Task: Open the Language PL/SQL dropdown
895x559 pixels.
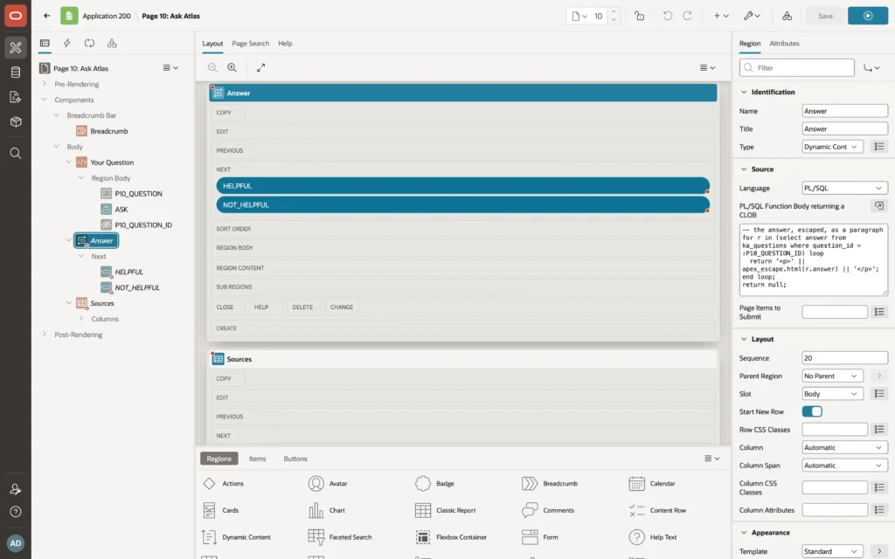Action: [x=845, y=188]
